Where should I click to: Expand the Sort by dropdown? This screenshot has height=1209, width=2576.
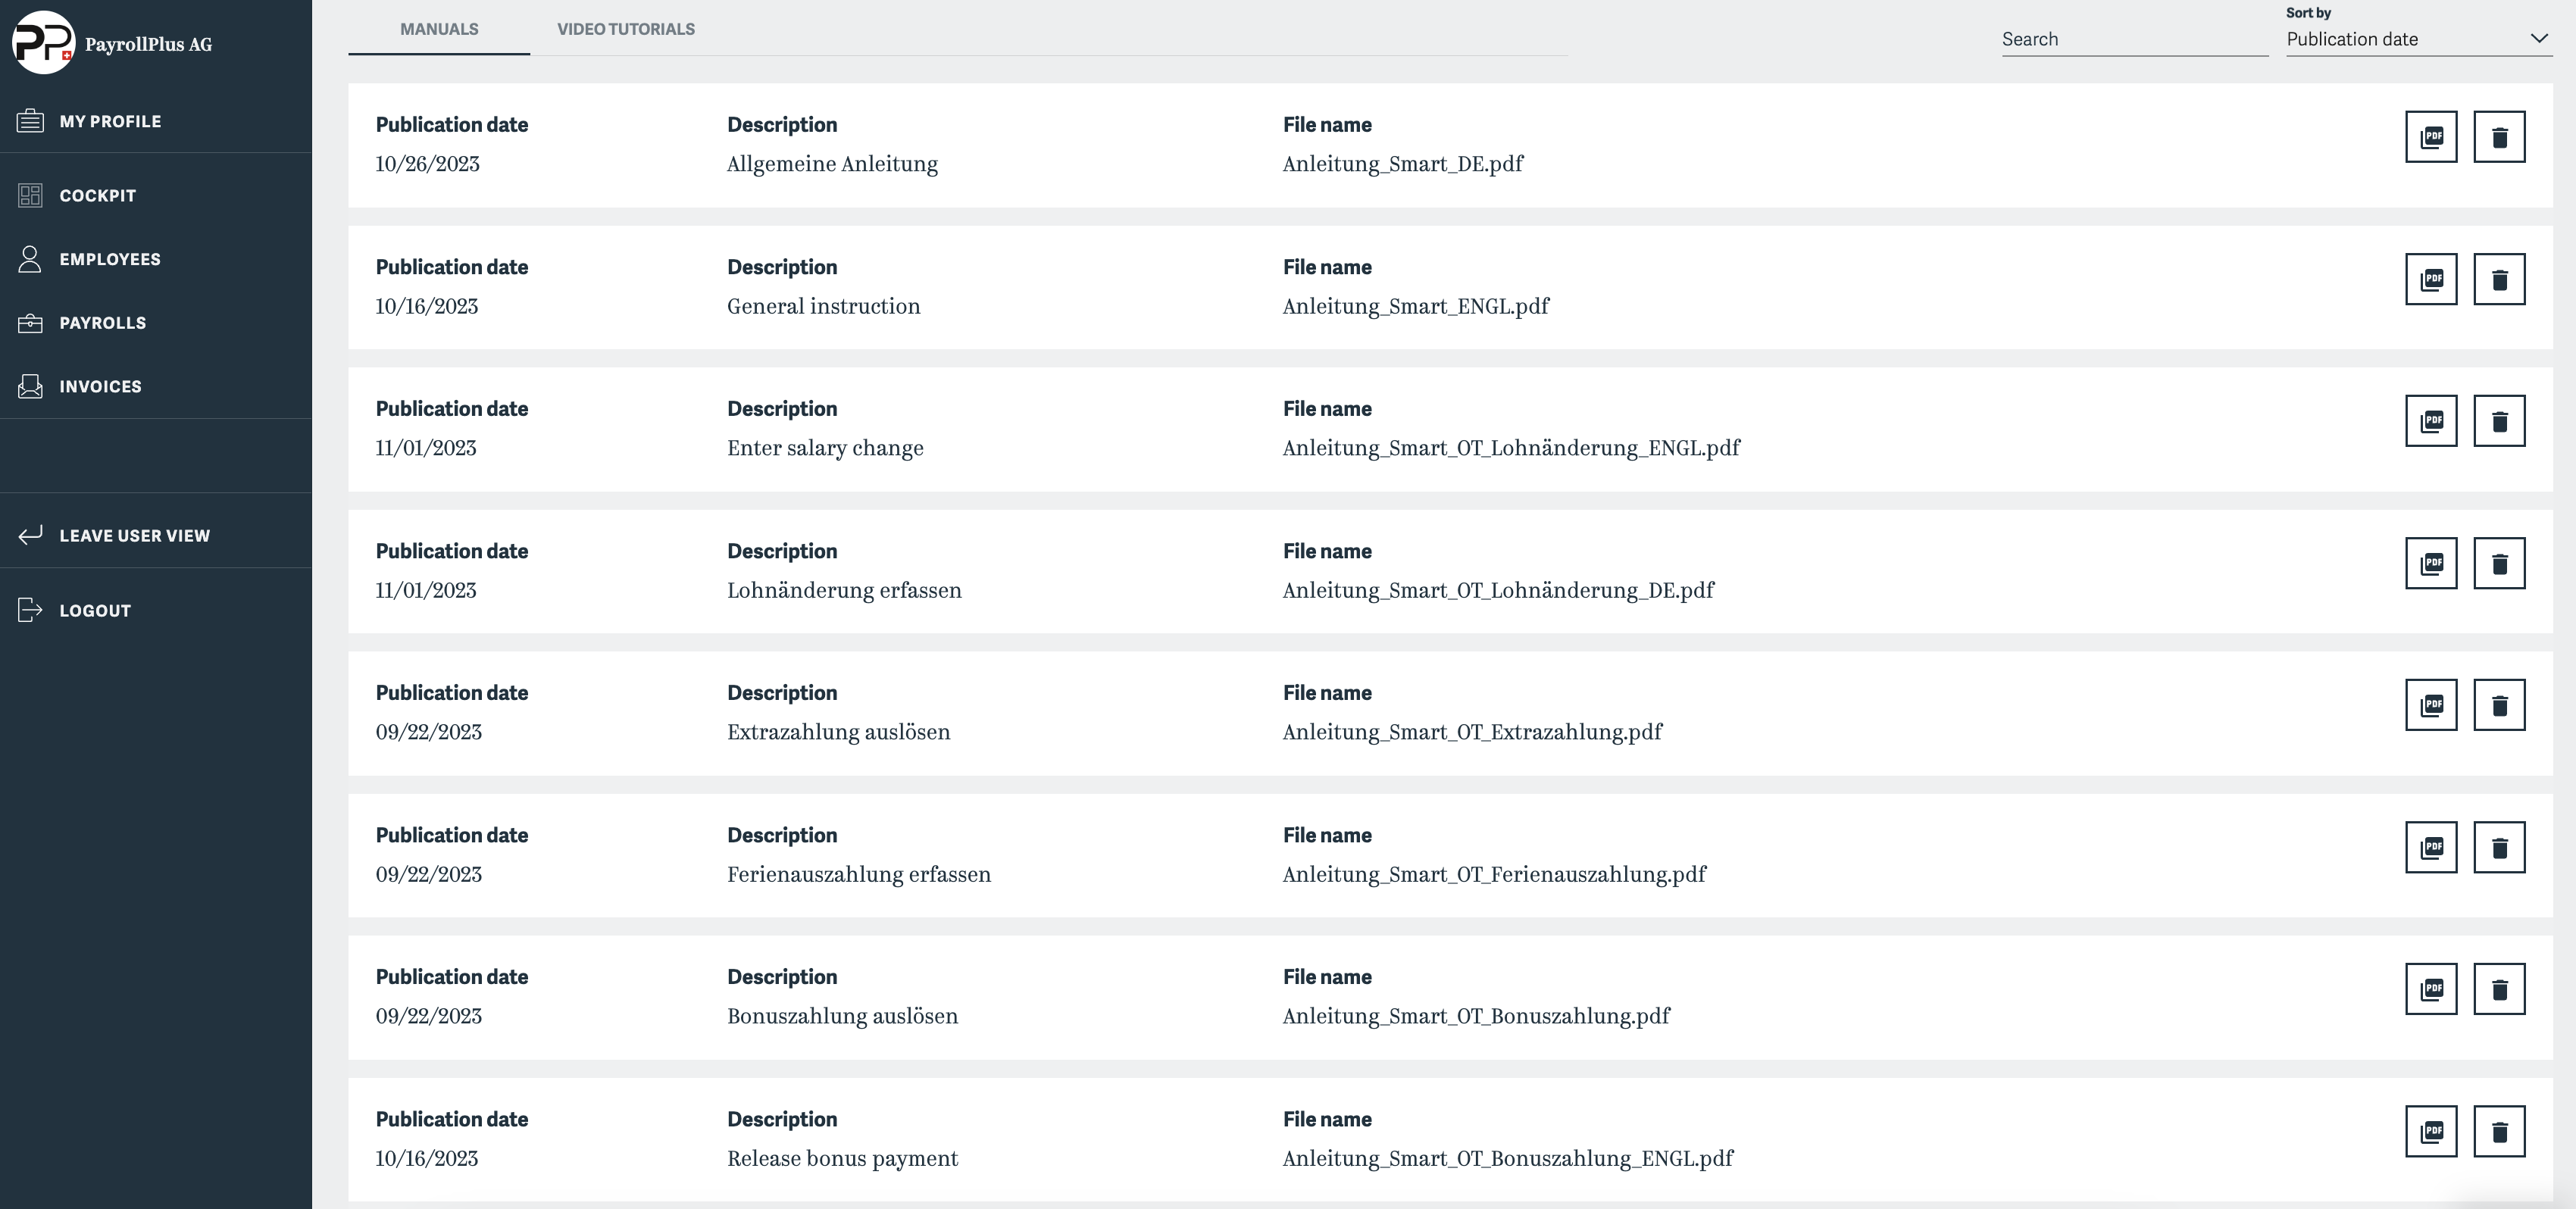pyautogui.click(x=2418, y=39)
